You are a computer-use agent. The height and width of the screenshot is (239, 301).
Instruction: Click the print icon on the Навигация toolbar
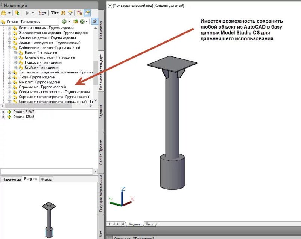pos(4,12)
